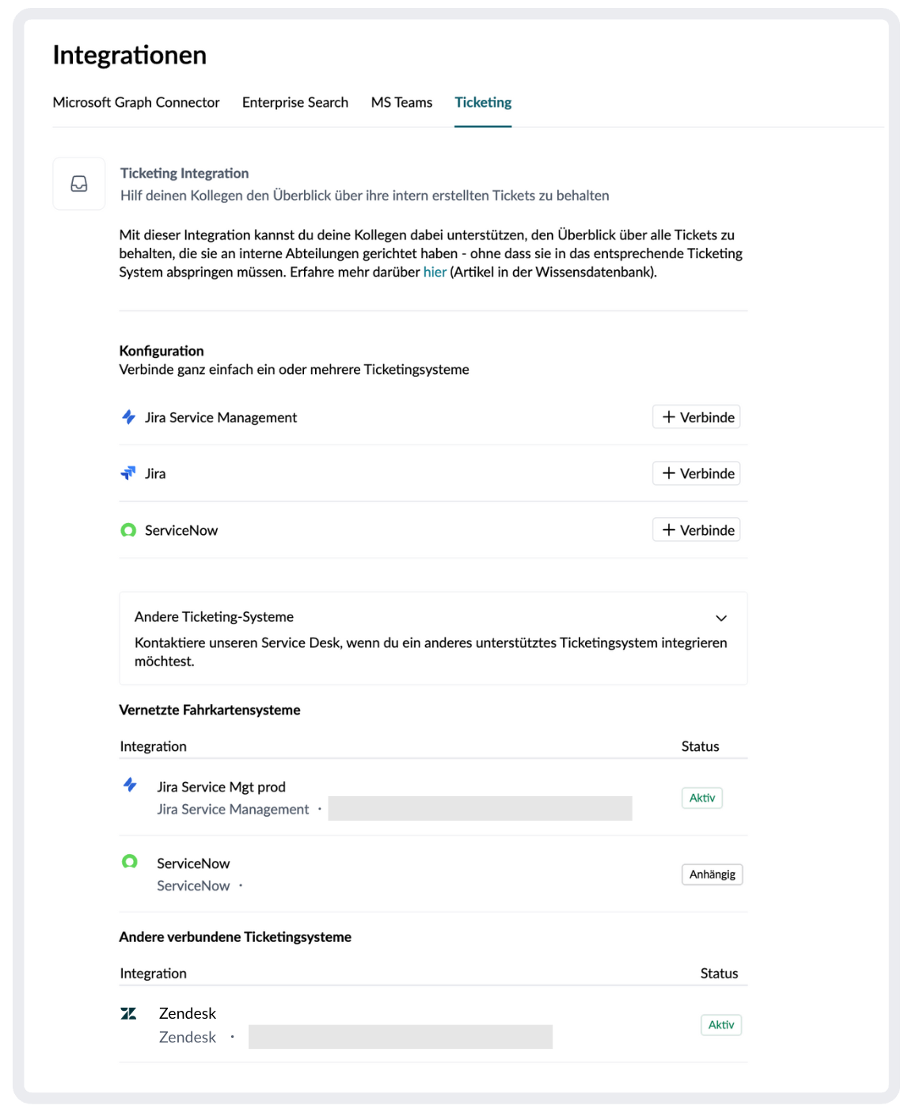Screen dimensions: 912x1113
Task: Click the 'ServiceNow' label in the Konfiguration list
Action: click(x=181, y=531)
